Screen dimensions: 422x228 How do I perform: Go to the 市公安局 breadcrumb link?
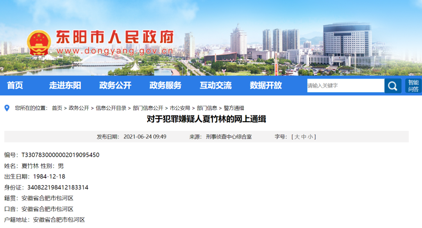tap(180, 108)
